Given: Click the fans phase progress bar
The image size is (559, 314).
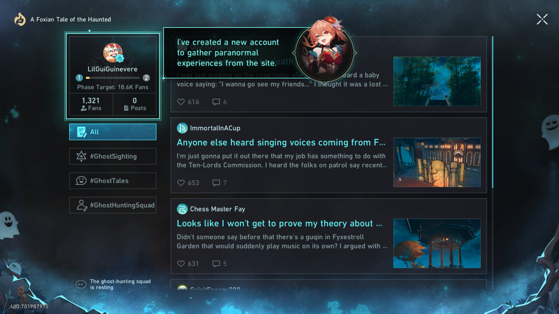Looking at the screenshot, I should (113, 78).
